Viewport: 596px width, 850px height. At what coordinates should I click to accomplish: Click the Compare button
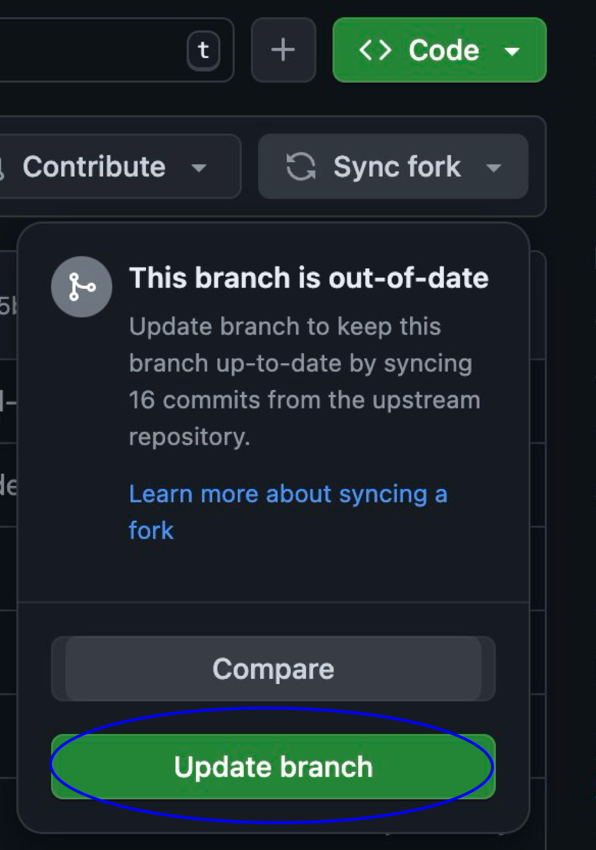point(273,669)
